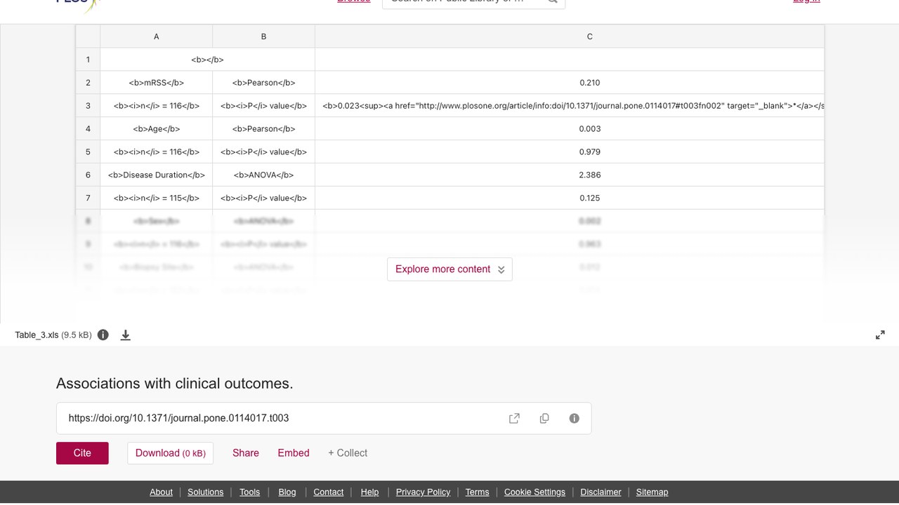Select the row 4 header
This screenshot has width=899, height=505.
point(88,129)
